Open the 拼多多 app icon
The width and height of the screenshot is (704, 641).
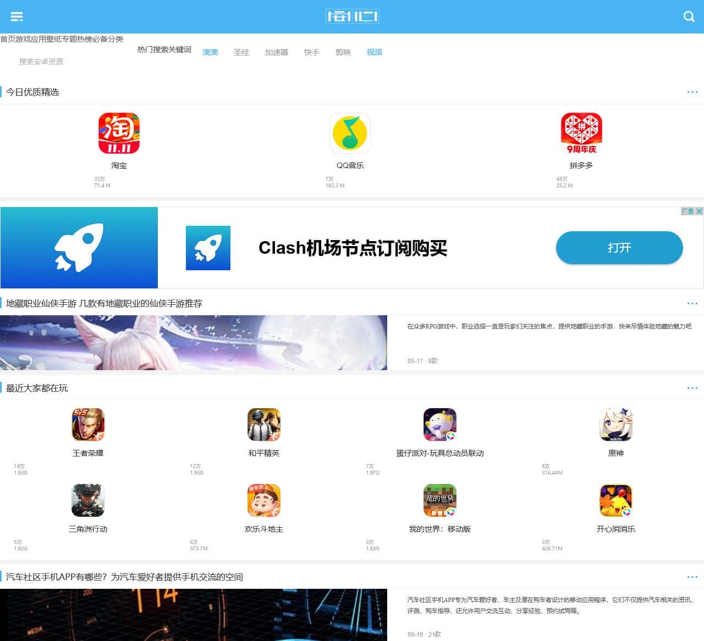pos(581,133)
